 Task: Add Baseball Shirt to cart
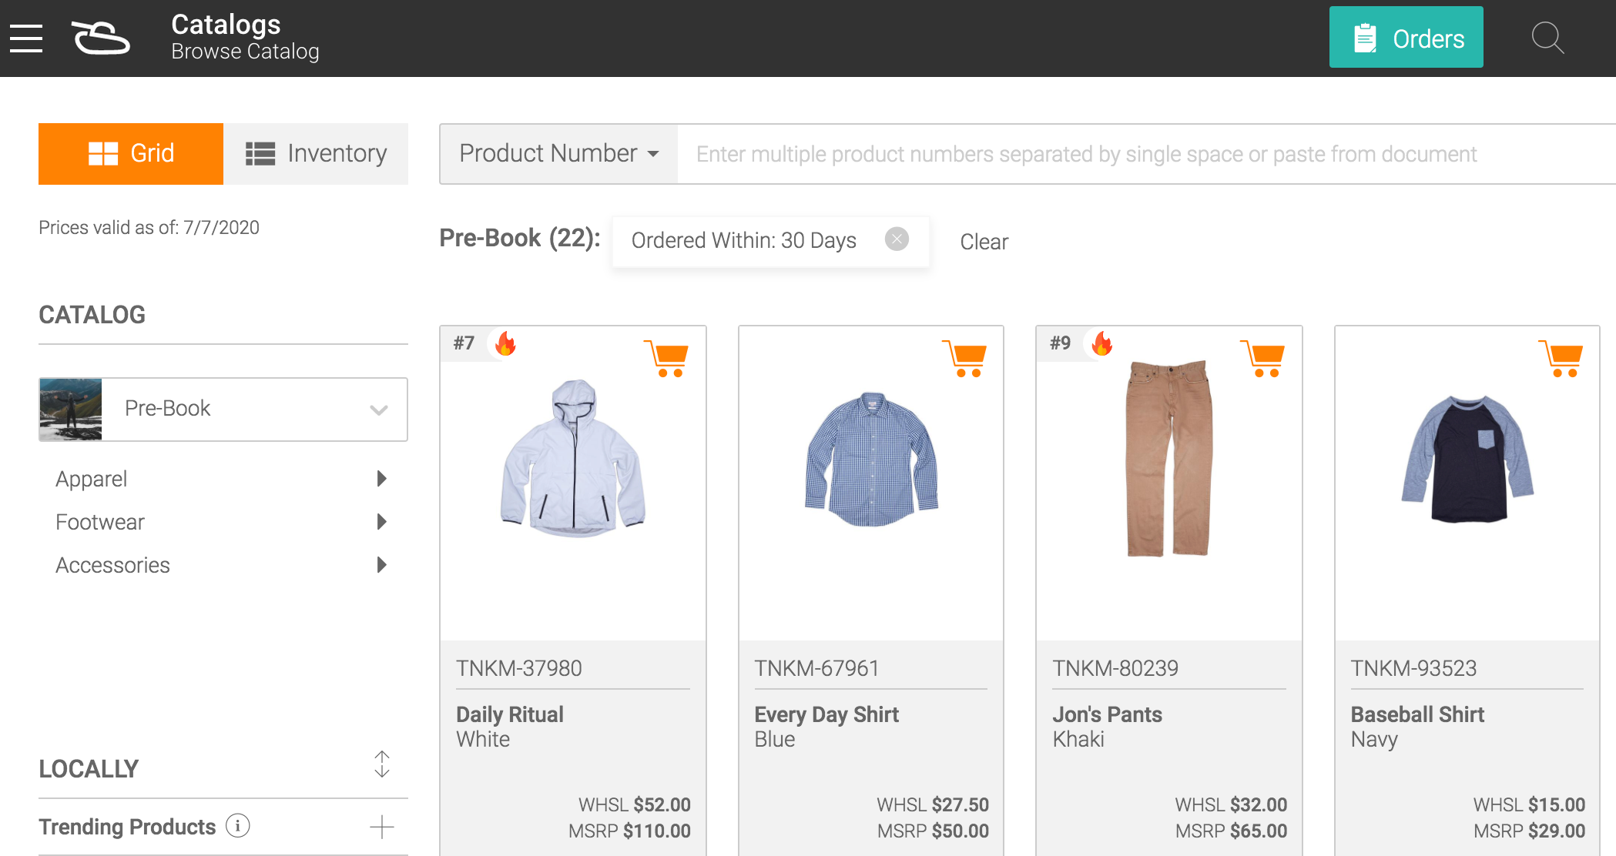point(1560,358)
